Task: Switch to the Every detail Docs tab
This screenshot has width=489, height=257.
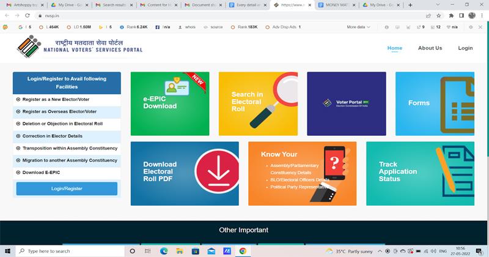Action: point(248,5)
